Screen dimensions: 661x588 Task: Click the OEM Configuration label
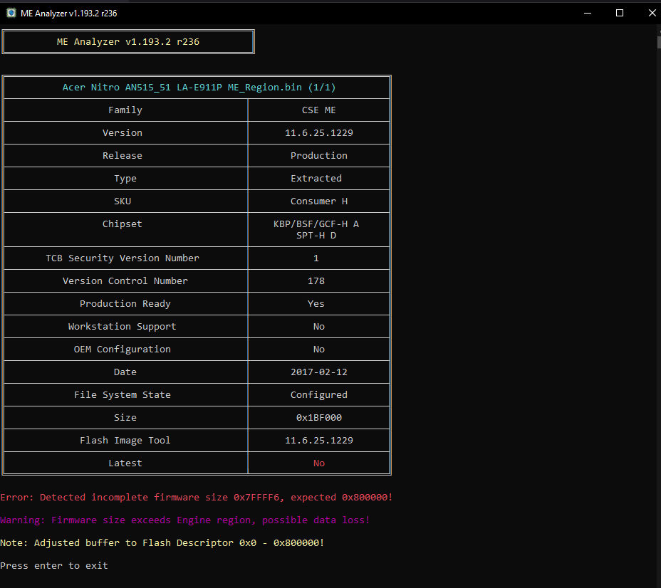123,349
